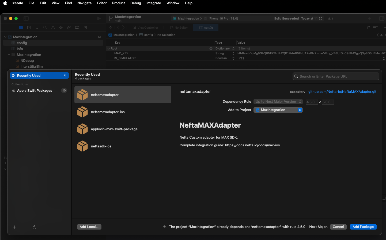Screen dimensions: 386x240
Task: Switch to the config editor tab
Action: 206,28
